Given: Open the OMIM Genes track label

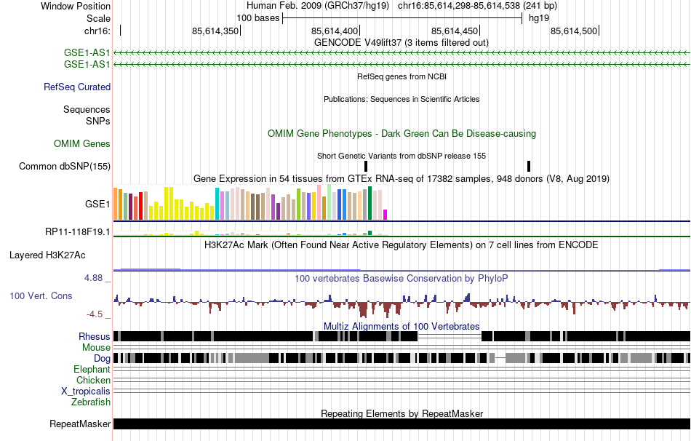Looking at the screenshot, I should (82, 144).
